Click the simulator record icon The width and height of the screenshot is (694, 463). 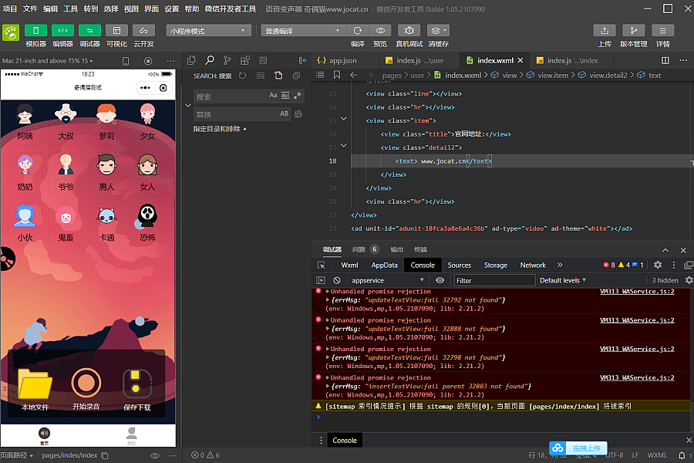148,61
